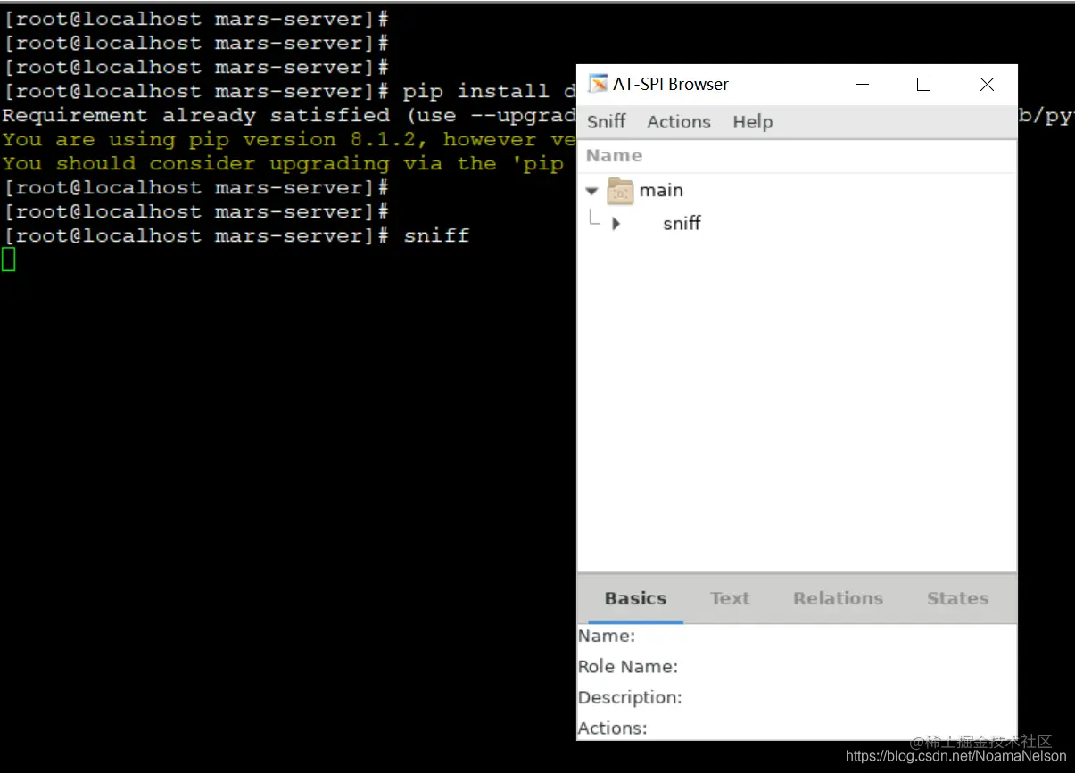Screen dimensions: 1075x773
Task: Switch to the Basics tab
Action: point(635,598)
